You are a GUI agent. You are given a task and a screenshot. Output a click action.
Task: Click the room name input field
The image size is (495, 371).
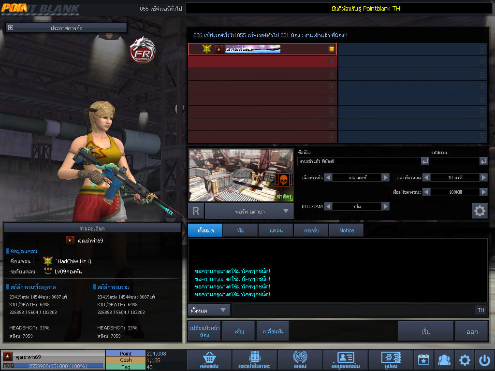pyautogui.click(x=359, y=161)
